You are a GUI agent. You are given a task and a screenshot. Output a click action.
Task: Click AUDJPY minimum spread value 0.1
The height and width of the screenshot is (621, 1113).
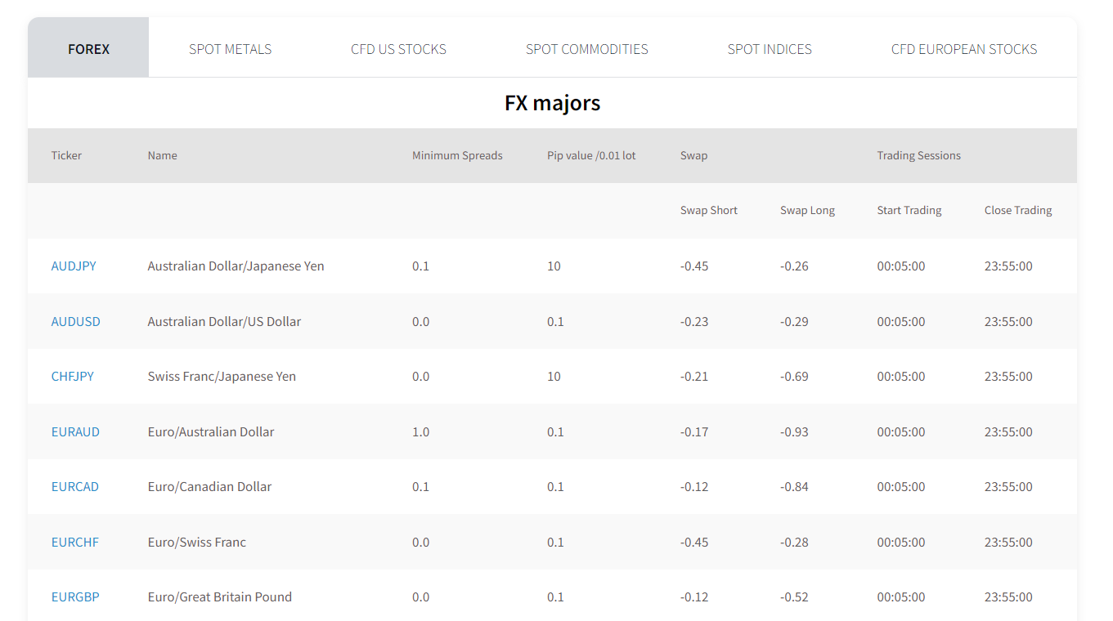coord(420,266)
